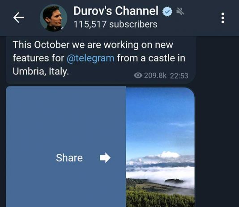239x207 pixels.
Task: Go back using the left arrow
Action: tap(18, 17)
